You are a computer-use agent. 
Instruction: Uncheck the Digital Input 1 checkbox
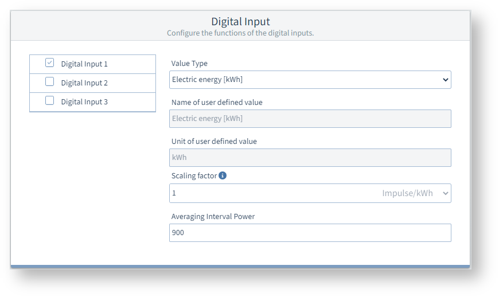click(50, 63)
